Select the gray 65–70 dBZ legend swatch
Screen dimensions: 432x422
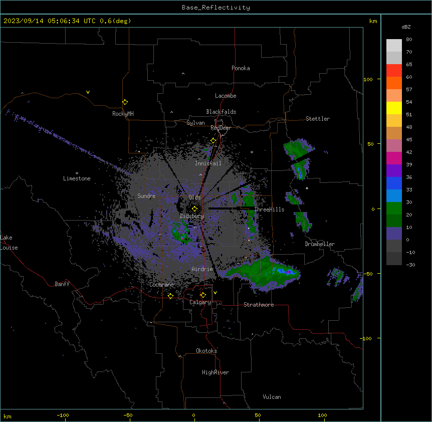pos(394,58)
